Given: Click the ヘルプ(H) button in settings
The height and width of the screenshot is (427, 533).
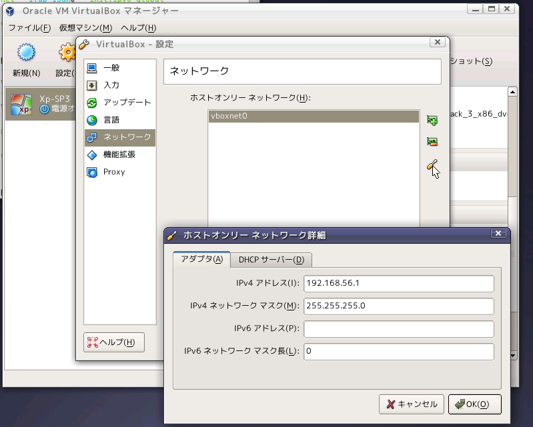Looking at the screenshot, I should [x=113, y=342].
